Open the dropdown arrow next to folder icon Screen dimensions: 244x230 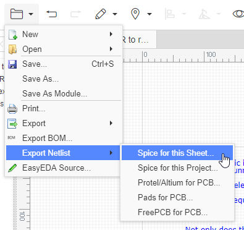point(31,14)
